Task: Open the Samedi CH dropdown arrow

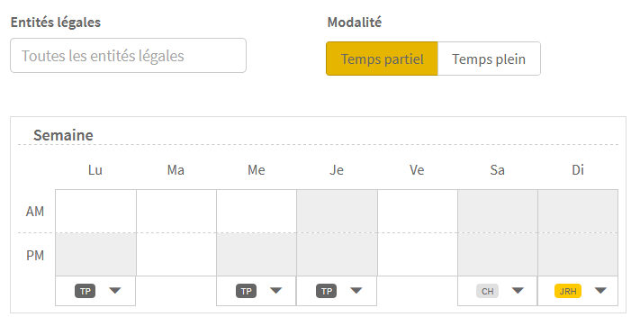Action: (x=518, y=291)
